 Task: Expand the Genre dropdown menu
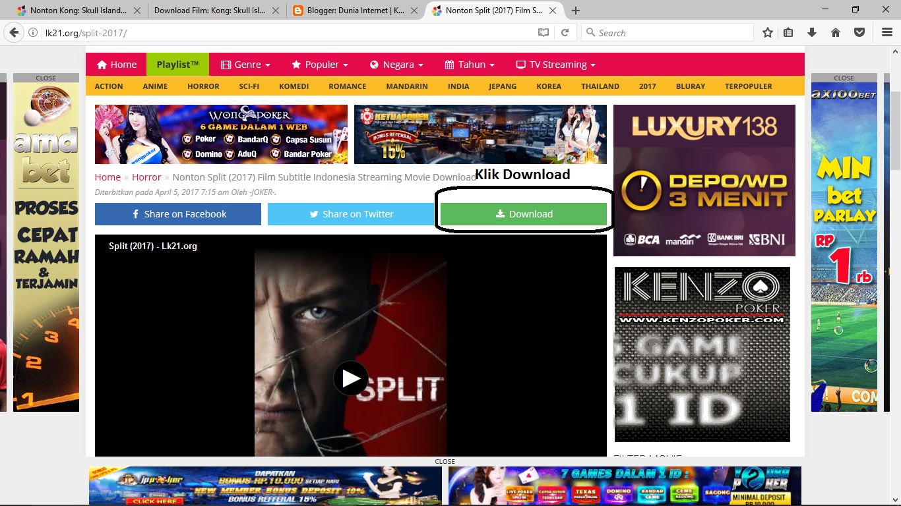(x=245, y=65)
